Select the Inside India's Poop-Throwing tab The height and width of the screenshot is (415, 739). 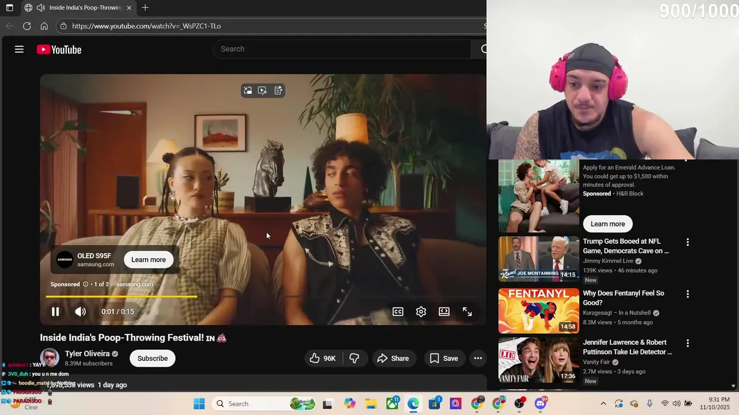pos(78,8)
